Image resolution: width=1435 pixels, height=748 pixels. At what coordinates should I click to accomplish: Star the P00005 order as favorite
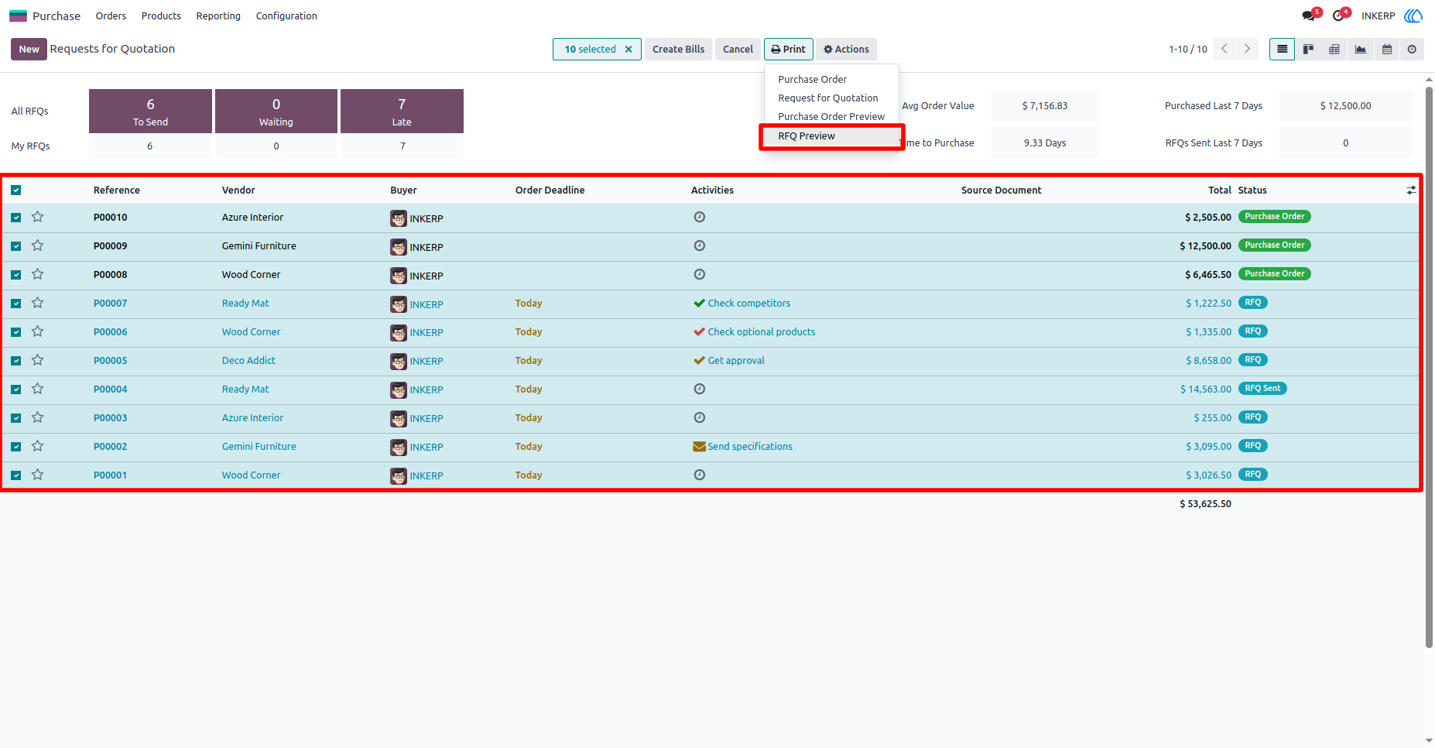coord(37,360)
